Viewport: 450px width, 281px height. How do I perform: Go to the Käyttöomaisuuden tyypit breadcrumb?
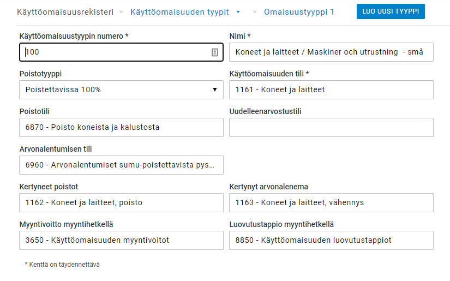point(179,11)
